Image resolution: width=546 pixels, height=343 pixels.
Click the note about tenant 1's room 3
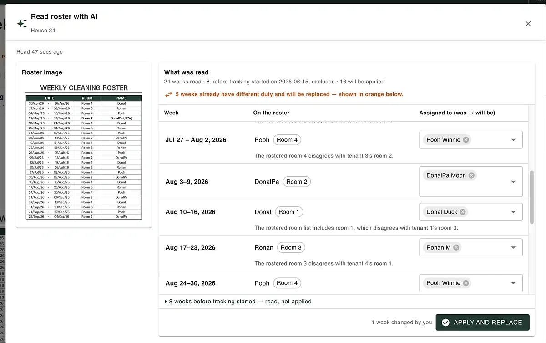(356, 228)
